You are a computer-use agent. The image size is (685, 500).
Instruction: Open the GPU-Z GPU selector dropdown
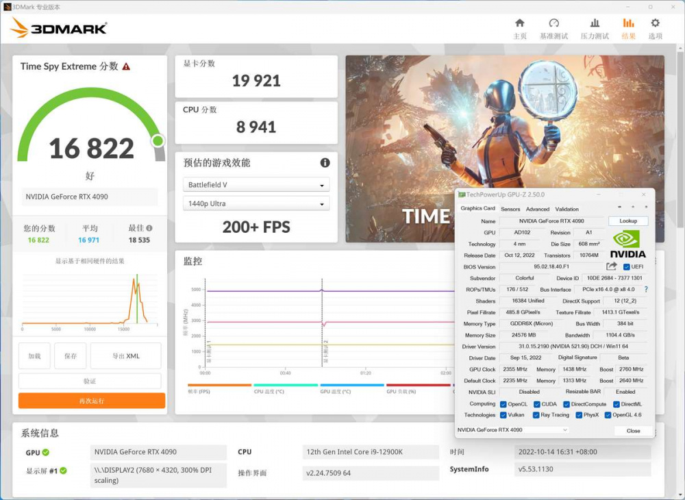coord(512,430)
